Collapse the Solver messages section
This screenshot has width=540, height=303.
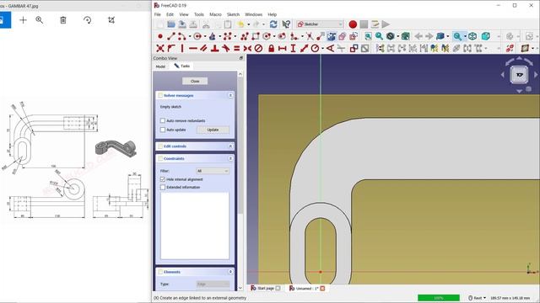point(230,95)
